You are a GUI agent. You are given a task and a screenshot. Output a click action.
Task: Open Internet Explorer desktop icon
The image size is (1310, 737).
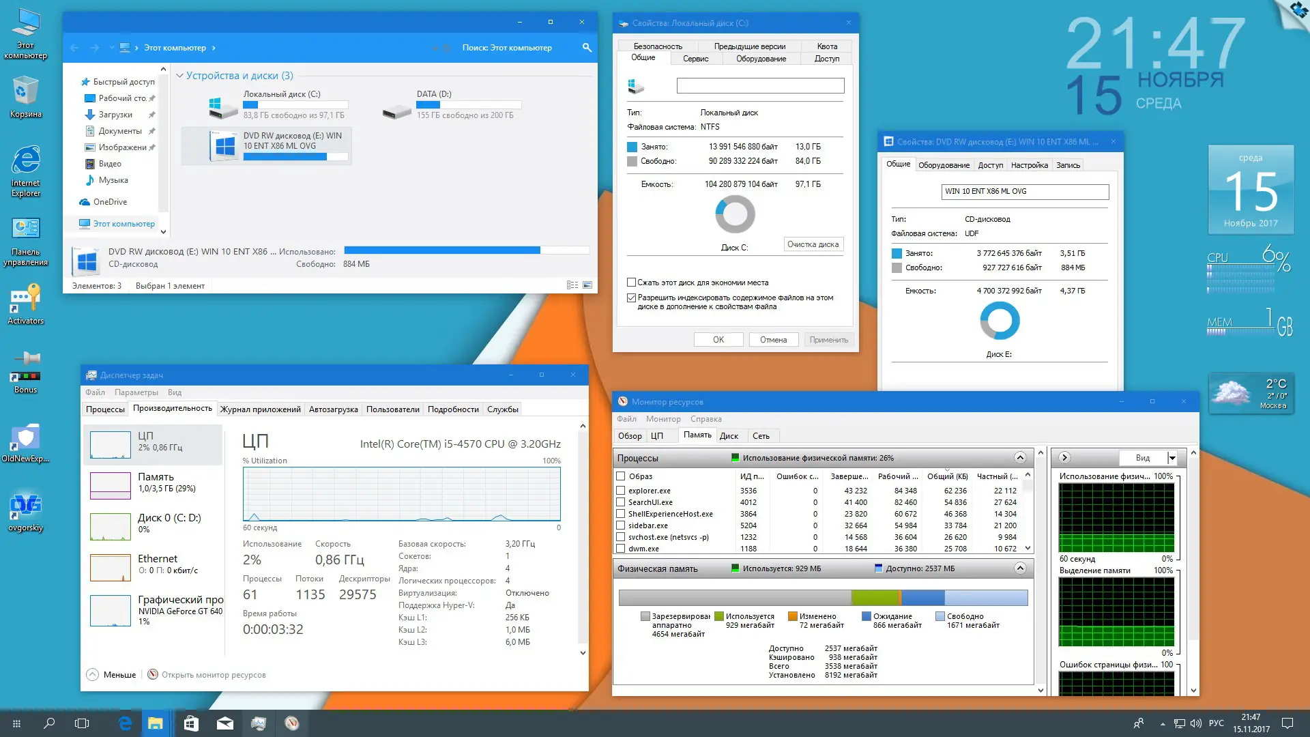click(x=25, y=162)
